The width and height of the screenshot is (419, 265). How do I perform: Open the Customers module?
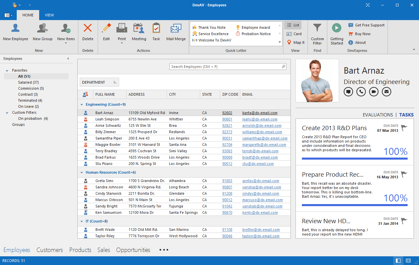click(x=50, y=250)
